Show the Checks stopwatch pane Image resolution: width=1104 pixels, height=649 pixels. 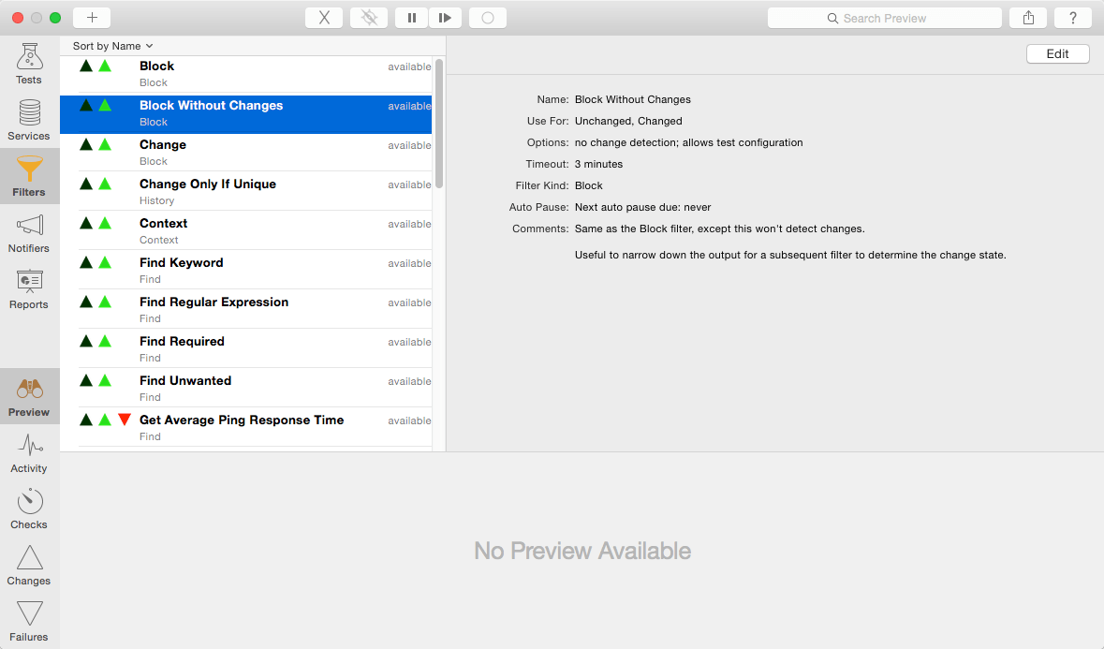29,509
